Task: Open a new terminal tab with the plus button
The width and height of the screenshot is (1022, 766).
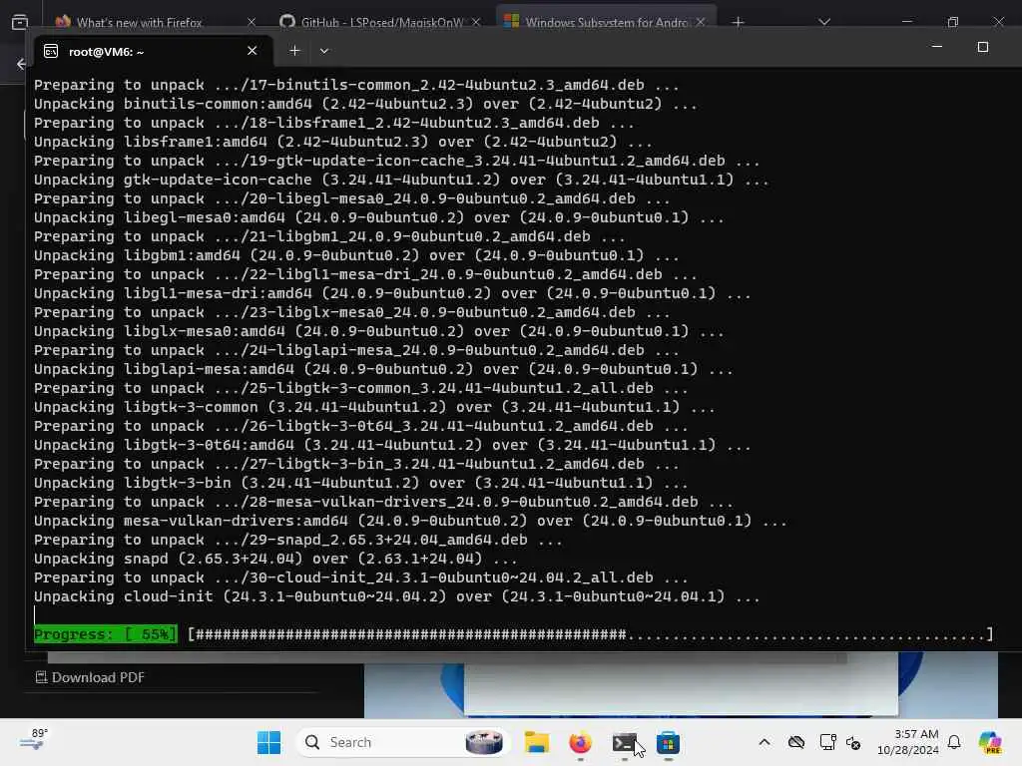Action: 294,51
